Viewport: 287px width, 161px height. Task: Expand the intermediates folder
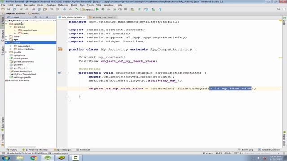11,49
